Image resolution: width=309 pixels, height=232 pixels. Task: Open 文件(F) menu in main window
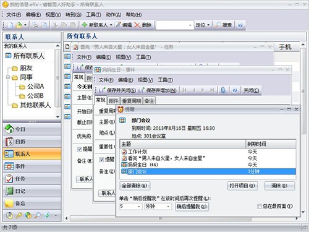coord(14,15)
